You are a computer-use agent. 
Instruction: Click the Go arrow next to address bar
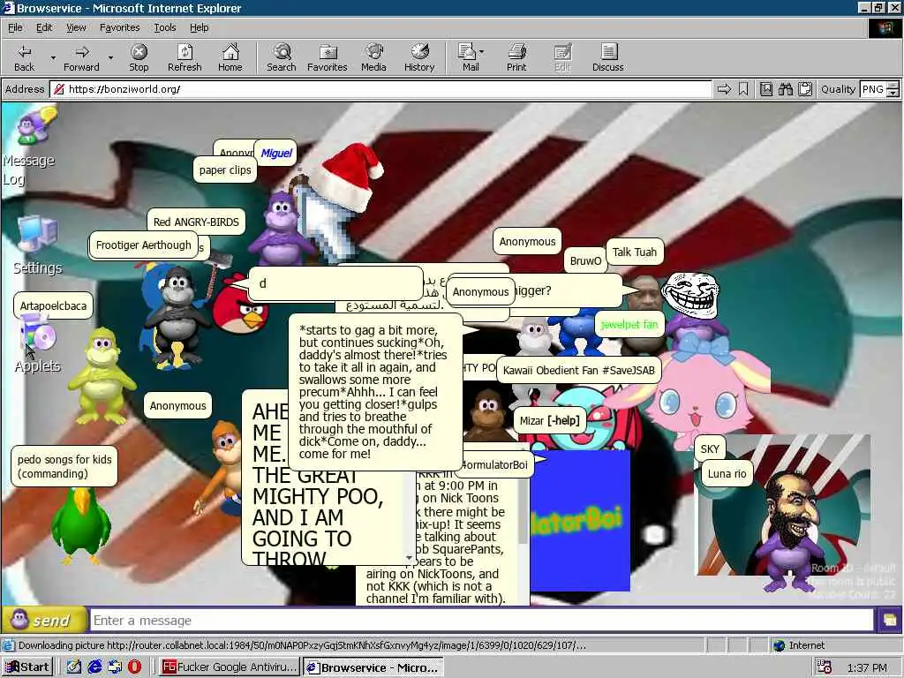pos(724,89)
